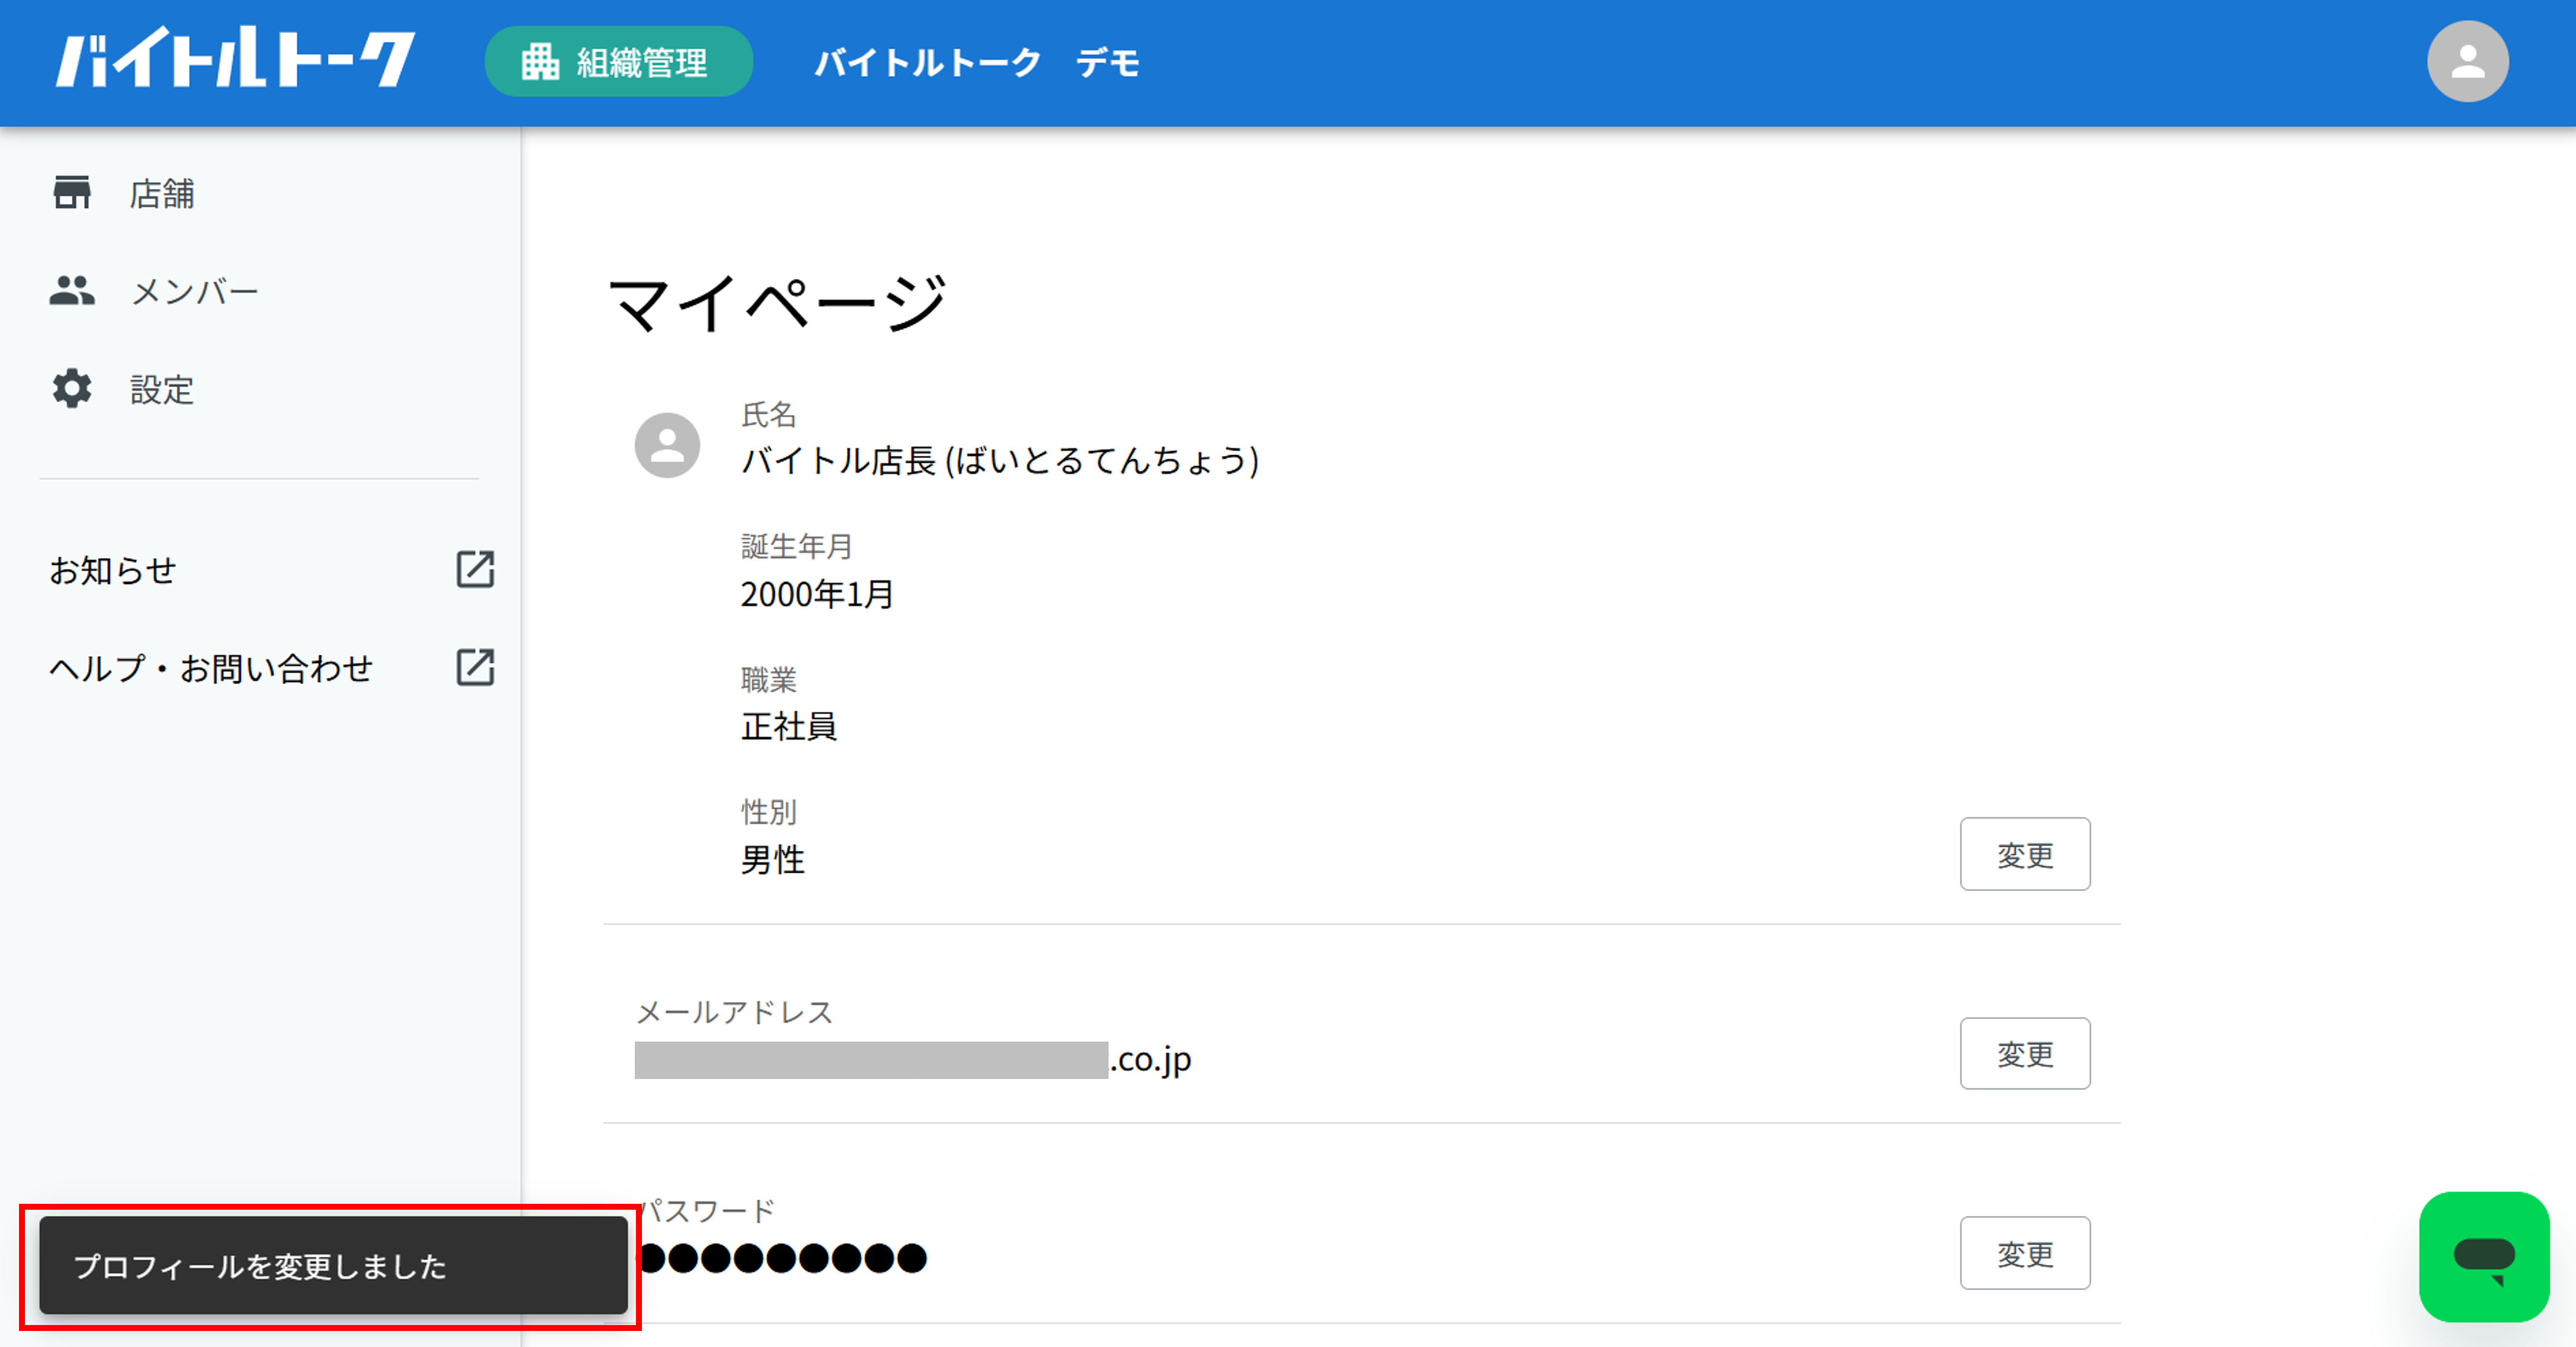The width and height of the screenshot is (2576, 1347).
Task: Click the 誕生年月 label
Action: click(x=796, y=547)
